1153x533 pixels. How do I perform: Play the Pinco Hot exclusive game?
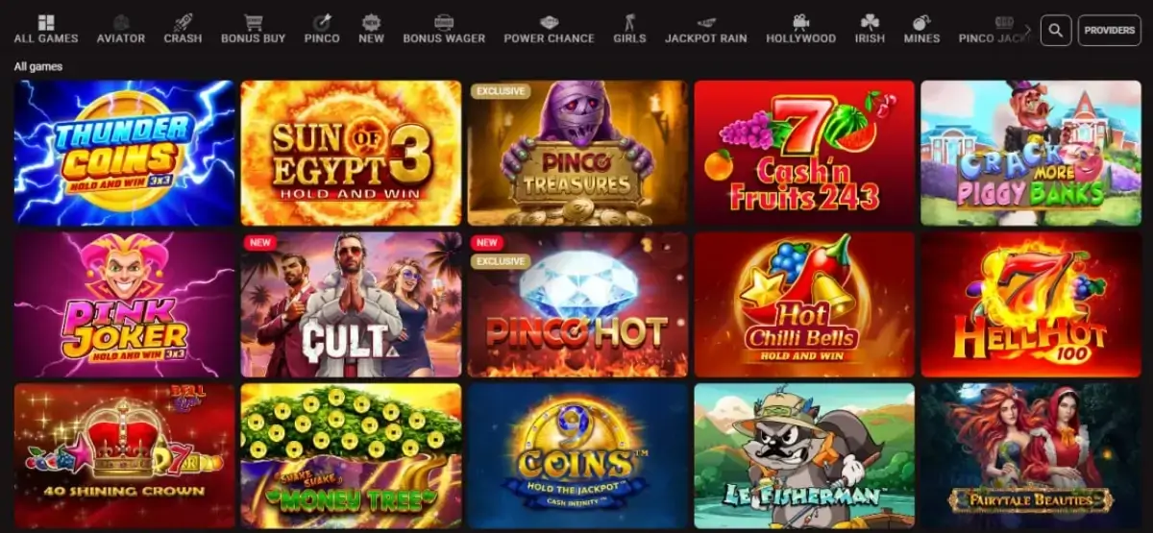pos(577,304)
